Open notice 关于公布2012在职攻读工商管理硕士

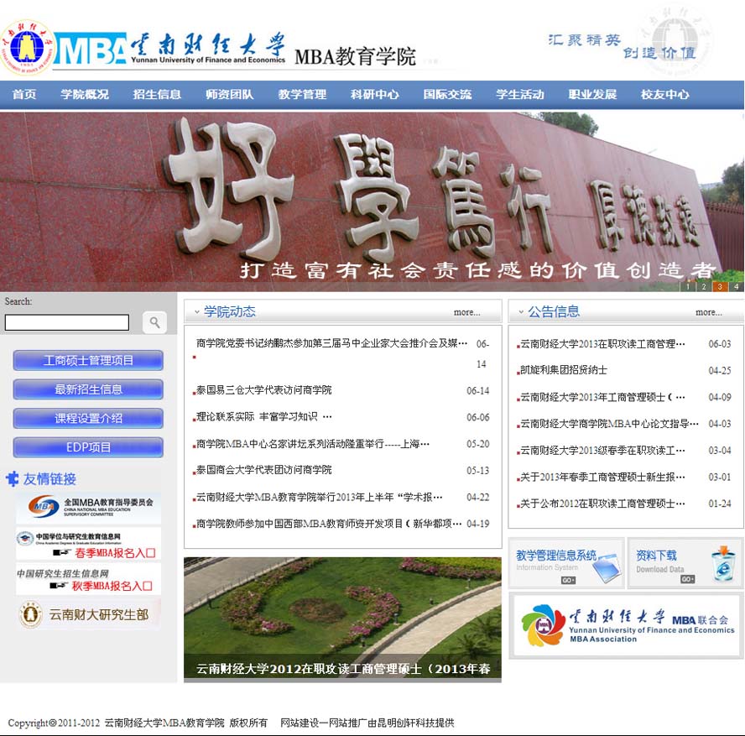click(x=603, y=504)
